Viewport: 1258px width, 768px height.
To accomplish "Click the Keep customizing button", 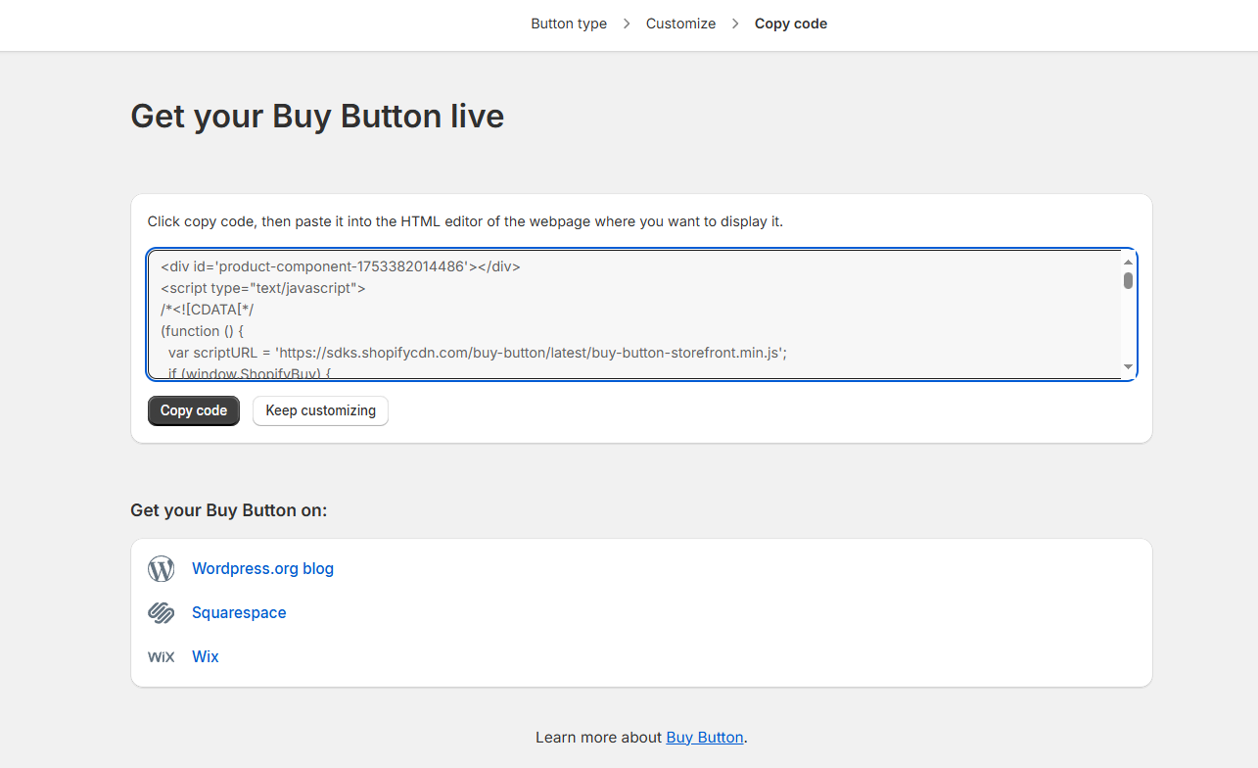I will [320, 410].
